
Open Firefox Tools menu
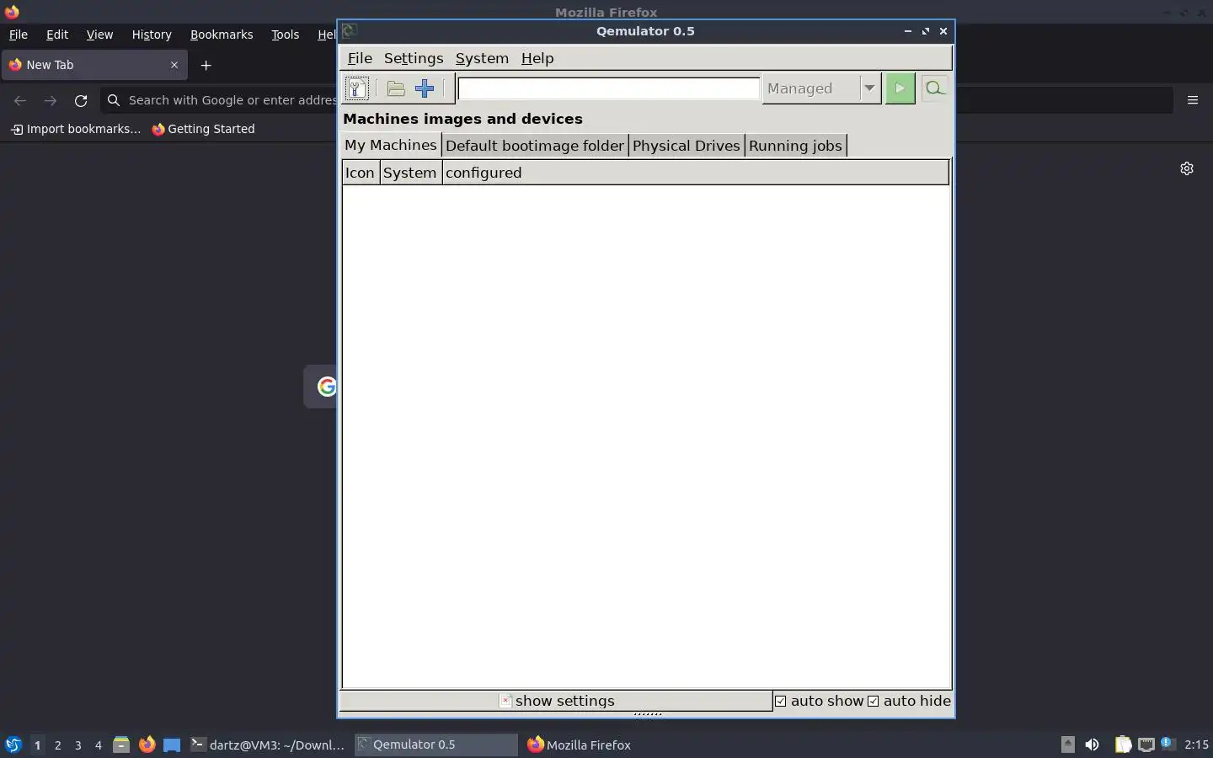coord(286,35)
